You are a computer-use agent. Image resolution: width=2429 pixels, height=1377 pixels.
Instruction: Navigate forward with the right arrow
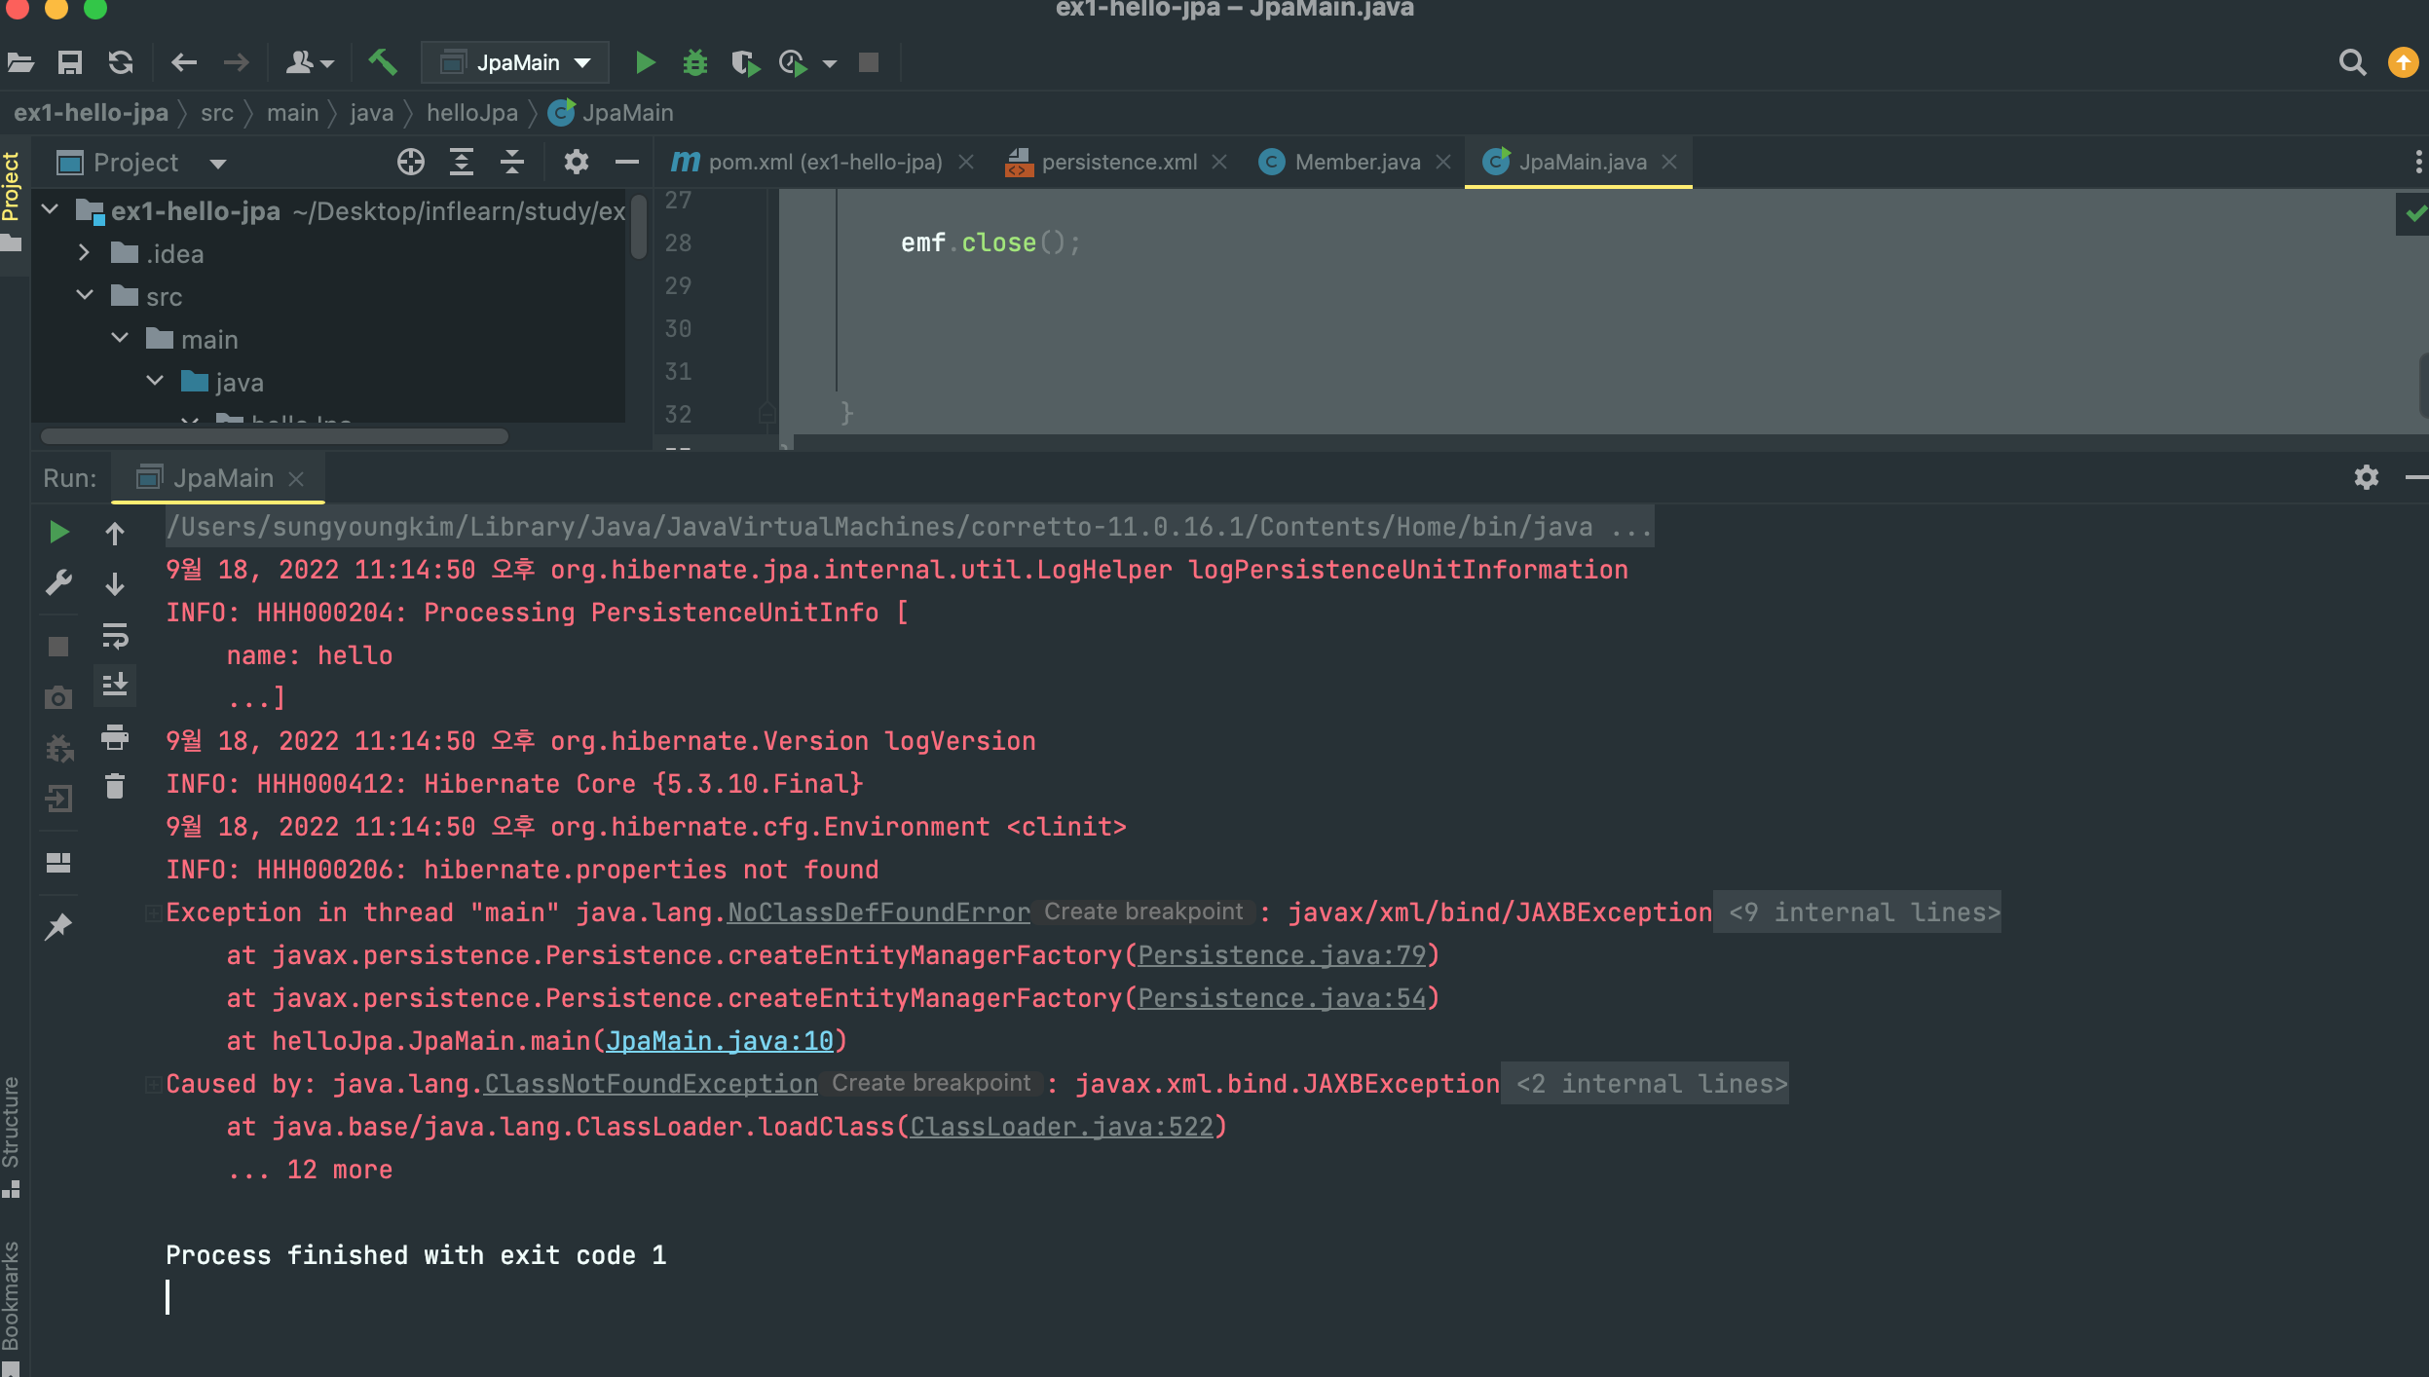coord(236,63)
